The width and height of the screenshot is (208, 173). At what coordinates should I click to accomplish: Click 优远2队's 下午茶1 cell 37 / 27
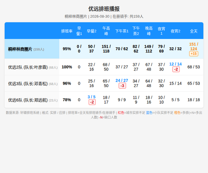coord(122,67)
